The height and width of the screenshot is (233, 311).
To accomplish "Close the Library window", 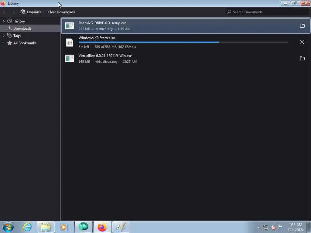I will [x=306, y=3].
